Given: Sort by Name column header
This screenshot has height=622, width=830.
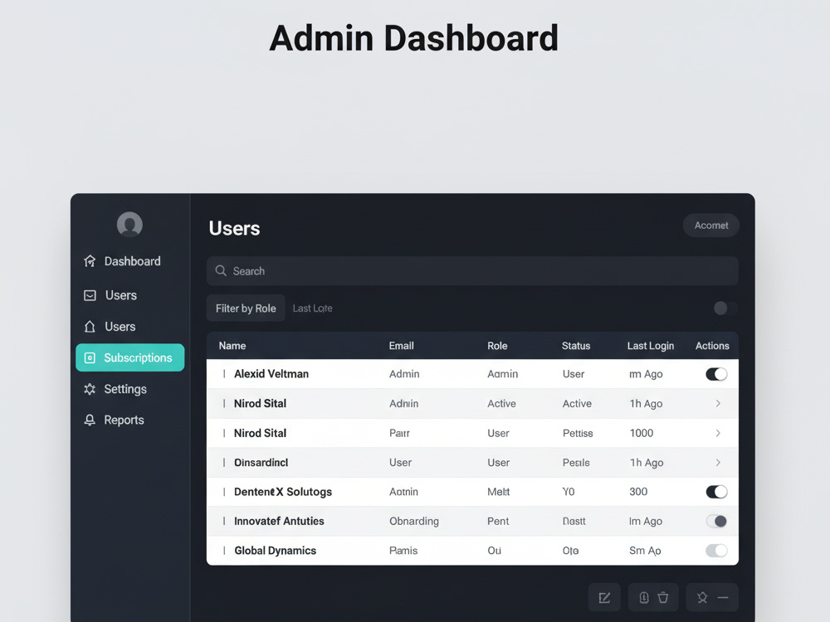Looking at the screenshot, I should click(x=232, y=345).
